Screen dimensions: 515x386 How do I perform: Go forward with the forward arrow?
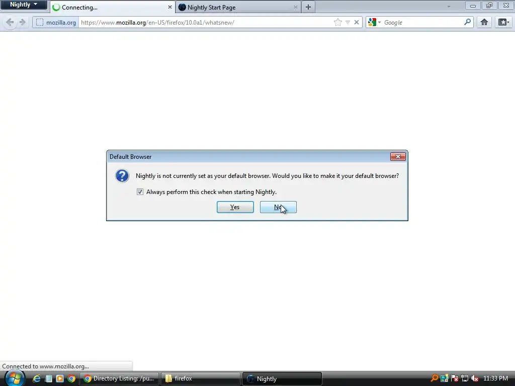click(x=23, y=22)
